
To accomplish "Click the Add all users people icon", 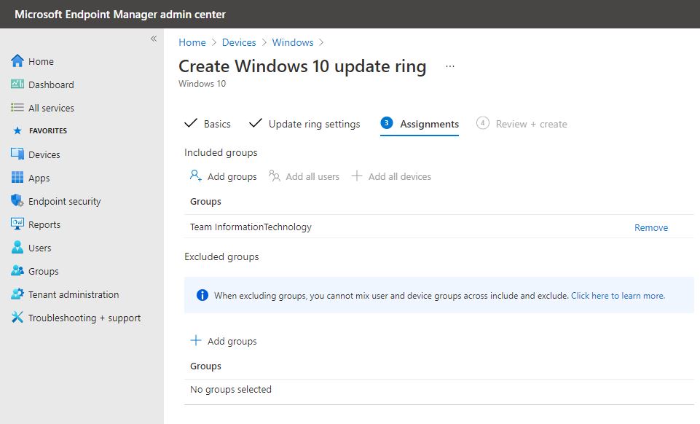I will click(274, 176).
